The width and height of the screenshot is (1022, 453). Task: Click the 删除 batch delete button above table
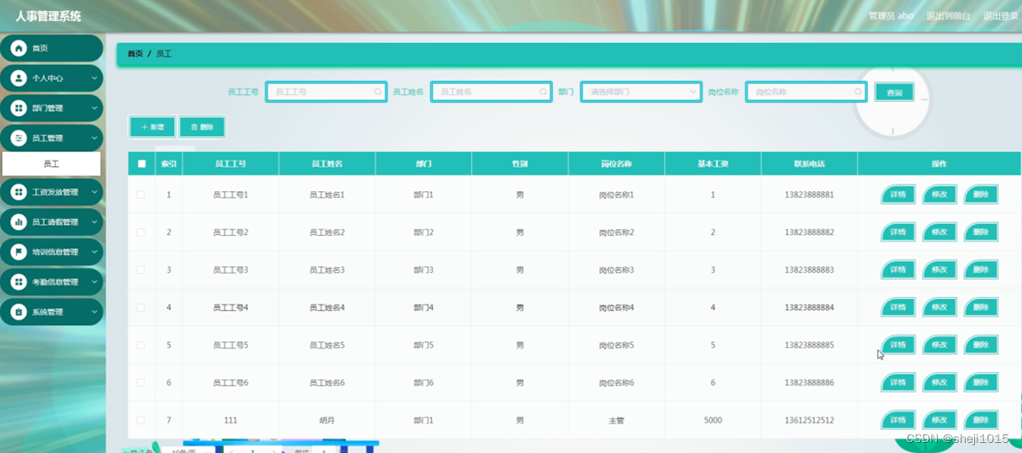202,127
